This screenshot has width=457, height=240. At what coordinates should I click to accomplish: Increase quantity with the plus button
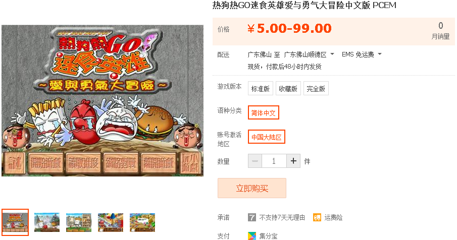(293, 161)
